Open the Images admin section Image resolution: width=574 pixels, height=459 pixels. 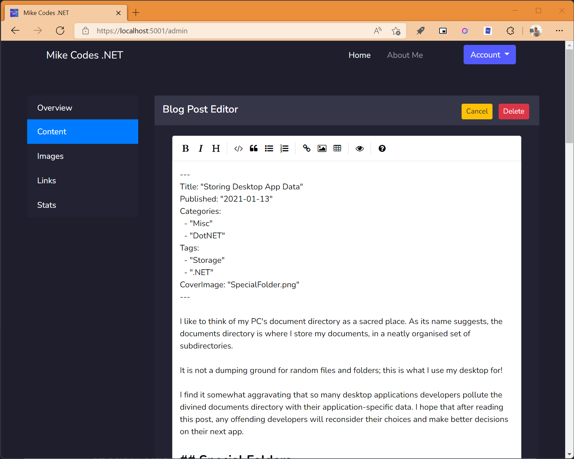(x=83, y=156)
